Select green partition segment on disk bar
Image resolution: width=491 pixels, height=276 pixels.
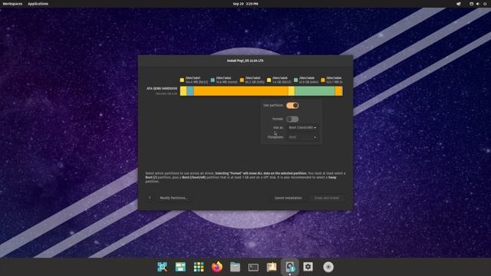click(315, 91)
